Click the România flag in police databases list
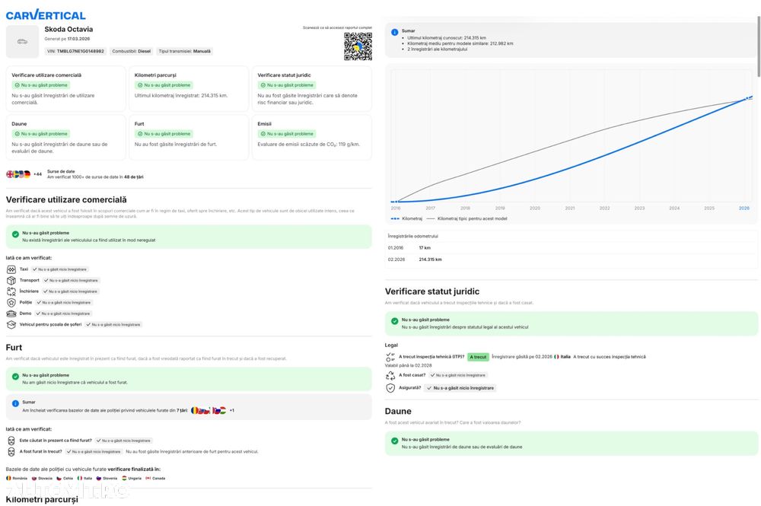Image resolution: width=761 pixels, height=506 pixels. (8, 479)
